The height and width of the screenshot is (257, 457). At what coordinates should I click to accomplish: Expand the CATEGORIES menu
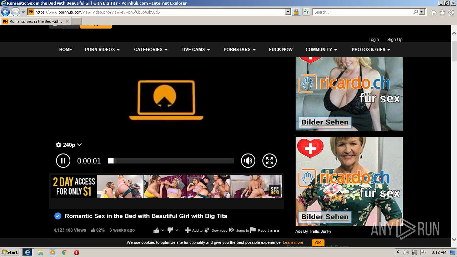coord(151,50)
